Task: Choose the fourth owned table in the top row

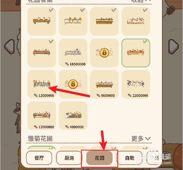Action: point(136,22)
